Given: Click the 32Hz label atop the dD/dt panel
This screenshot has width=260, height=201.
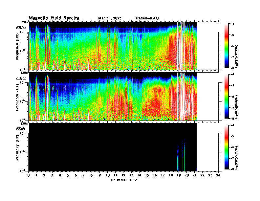Looking at the screenshot, I should 24,73.
